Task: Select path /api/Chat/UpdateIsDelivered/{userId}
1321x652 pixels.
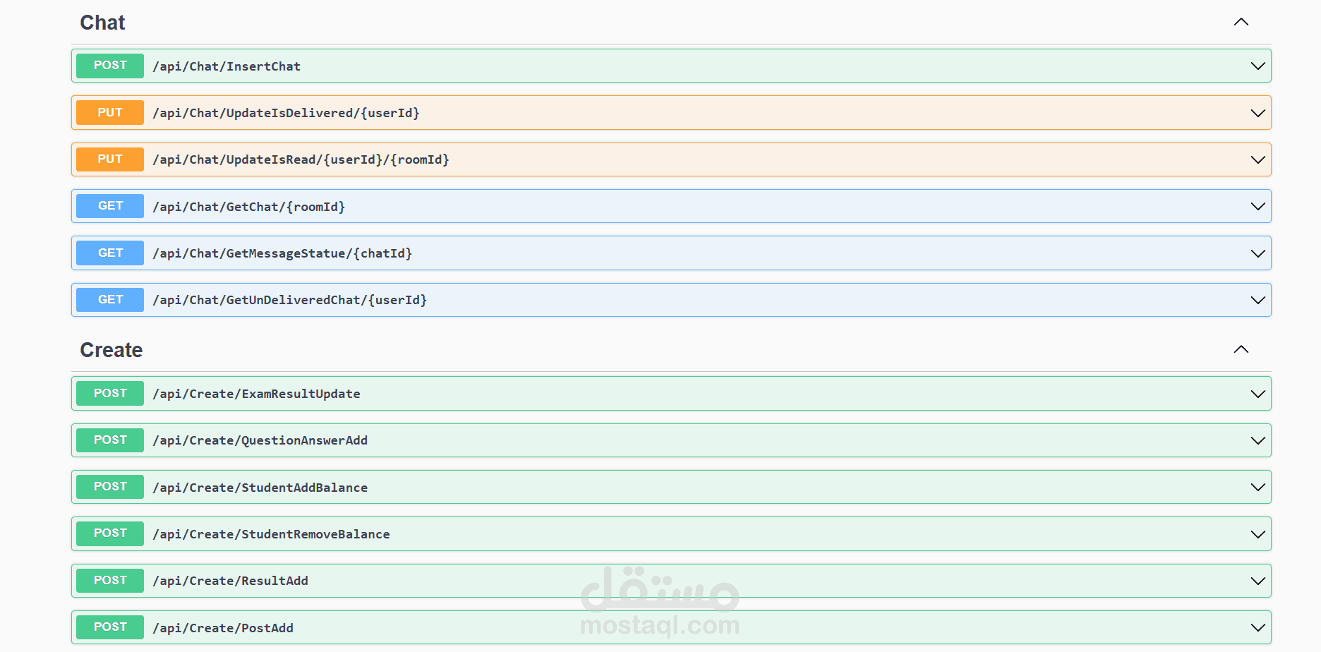Action: pos(286,113)
